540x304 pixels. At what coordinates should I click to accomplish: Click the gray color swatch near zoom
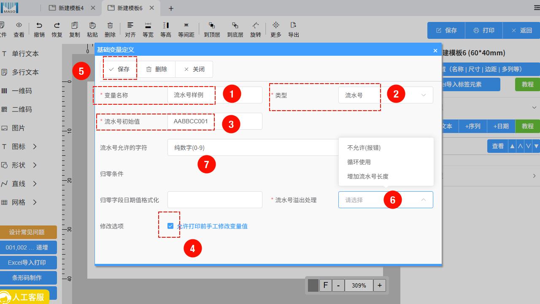click(313, 285)
